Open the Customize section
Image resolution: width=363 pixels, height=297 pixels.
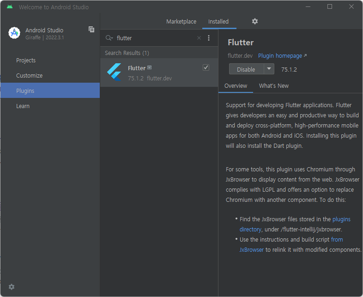pos(50,76)
